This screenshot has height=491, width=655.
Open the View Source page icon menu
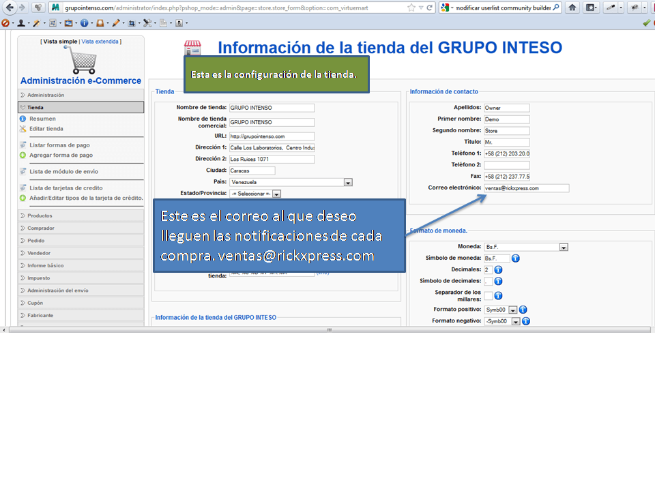pos(163,23)
